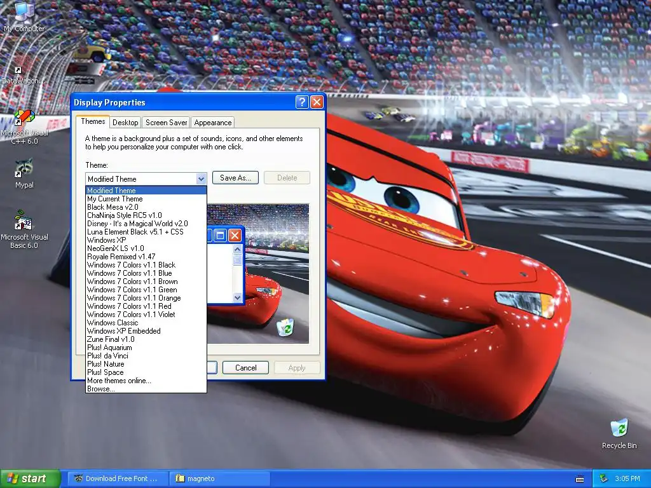Choose More themes online... entry
Viewport: 651px width, 488px height.
(x=146, y=381)
